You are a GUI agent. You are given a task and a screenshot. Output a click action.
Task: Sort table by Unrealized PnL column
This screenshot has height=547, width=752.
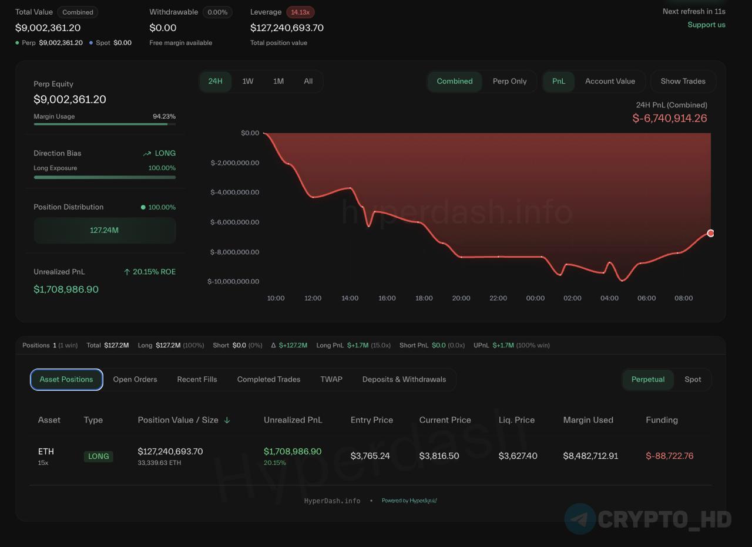(293, 420)
